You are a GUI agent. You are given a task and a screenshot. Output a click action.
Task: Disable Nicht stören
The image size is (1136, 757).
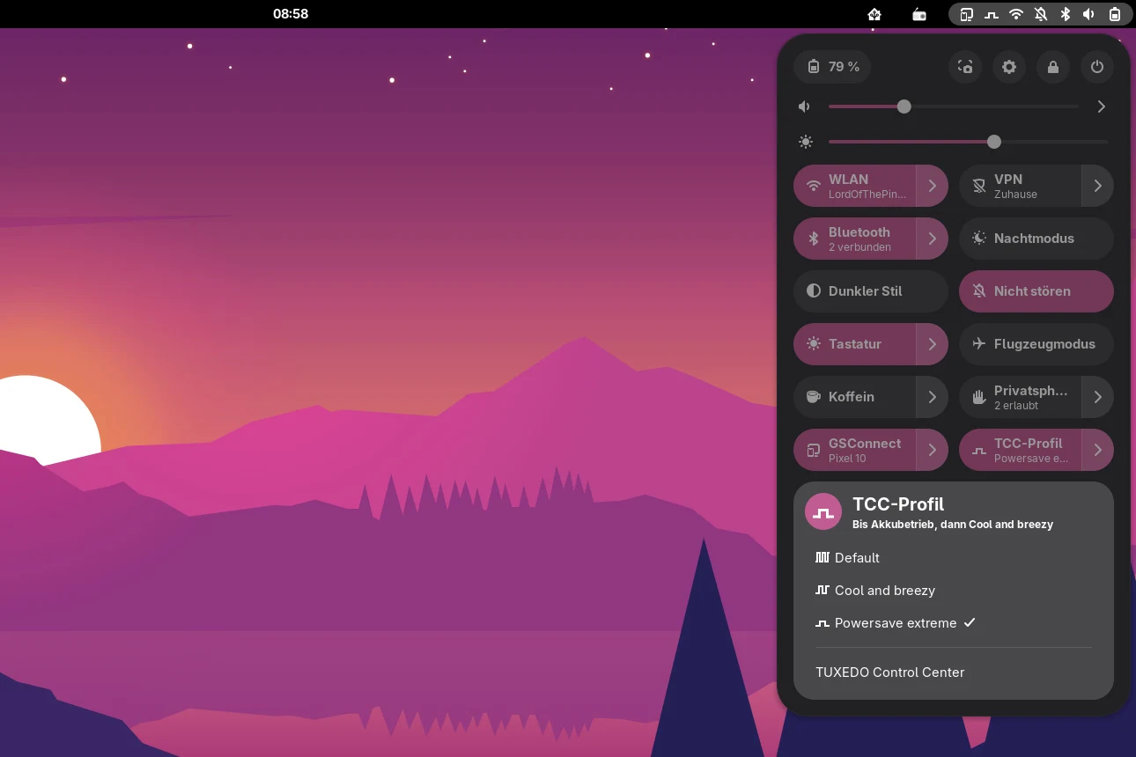[x=1036, y=291]
